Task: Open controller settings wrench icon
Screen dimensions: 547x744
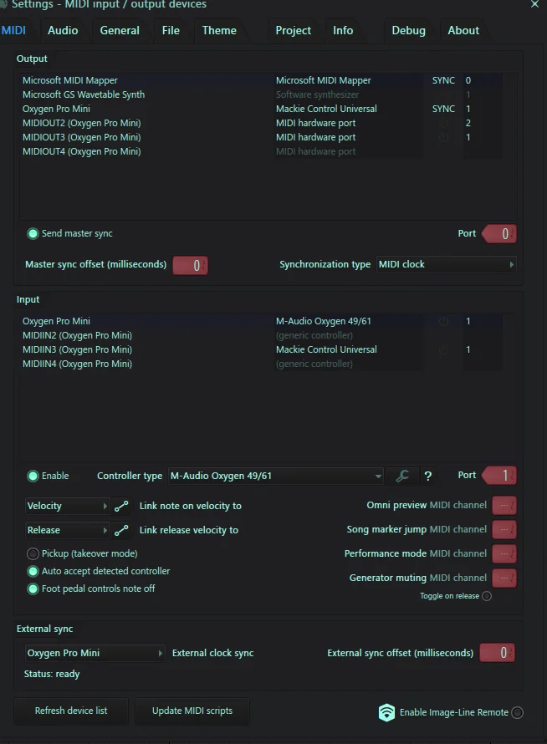Action: coord(402,476)
